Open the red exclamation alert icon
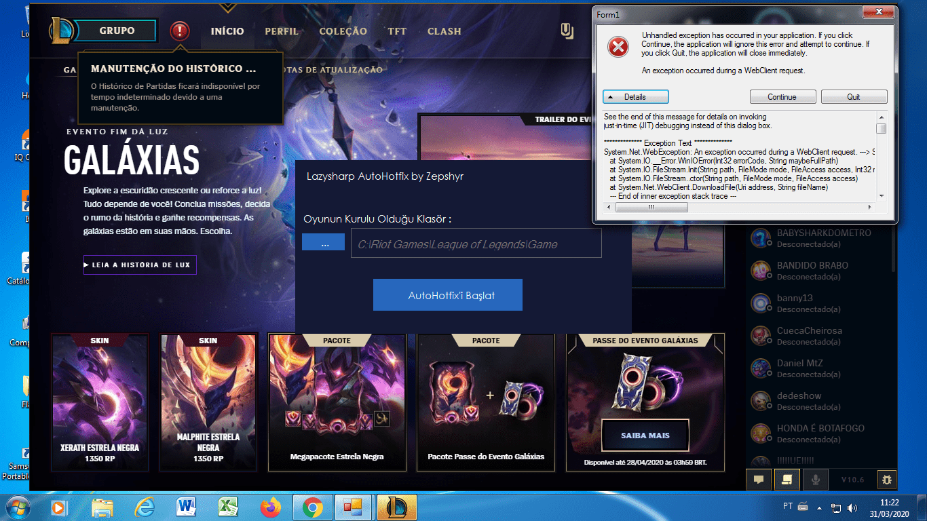 180,31
